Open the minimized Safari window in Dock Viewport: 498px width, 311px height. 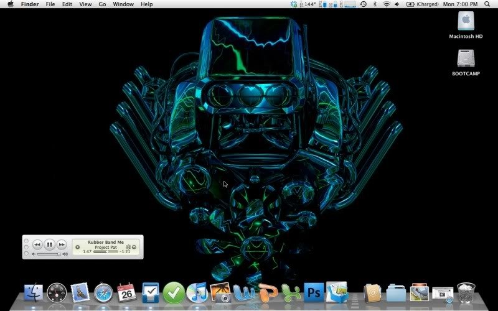[443, 294]
